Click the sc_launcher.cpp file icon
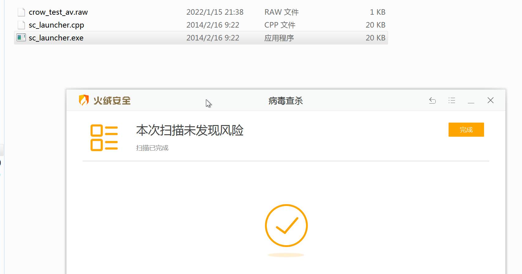Screen dimensions: 522x274 (21, 25)
